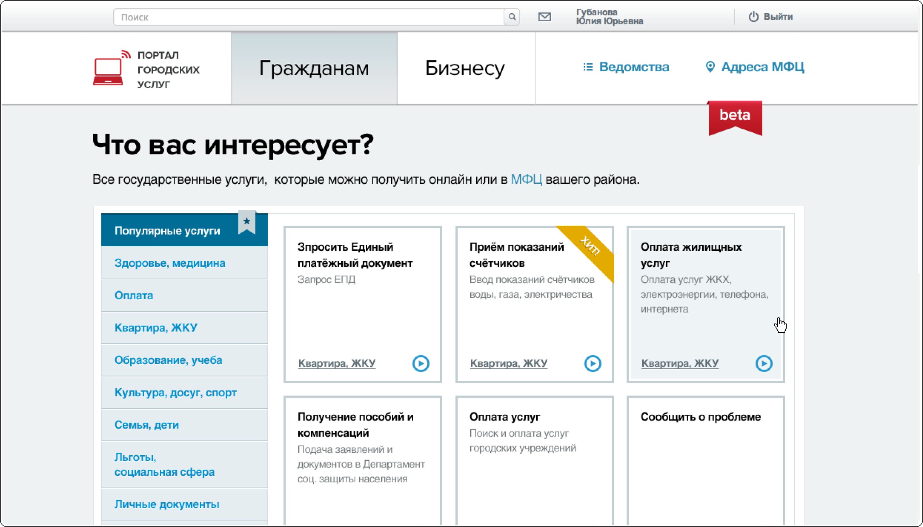Click arrow icon on Приём показаний счётчиков card

(592, 363)
